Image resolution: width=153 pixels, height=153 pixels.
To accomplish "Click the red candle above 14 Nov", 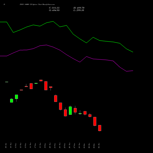I will (31, 86).
